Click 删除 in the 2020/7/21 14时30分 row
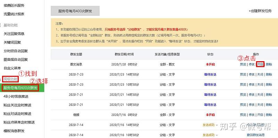The width and height of the screenshot is (278, 138). [x=269, y=95]
